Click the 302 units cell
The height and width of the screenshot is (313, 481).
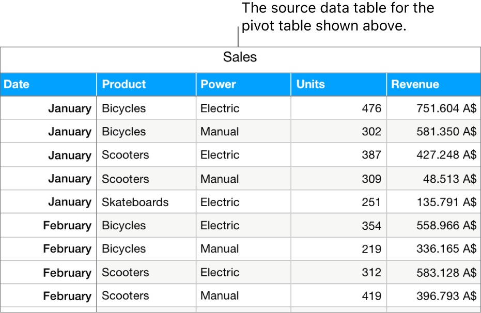coord(371,132)
